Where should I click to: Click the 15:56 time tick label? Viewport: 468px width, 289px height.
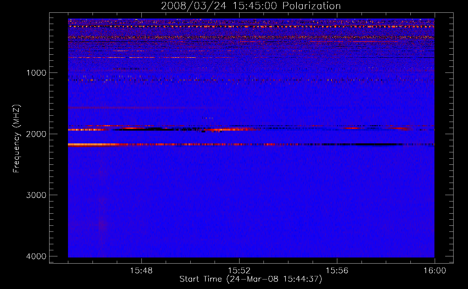[x=337, y=271]
